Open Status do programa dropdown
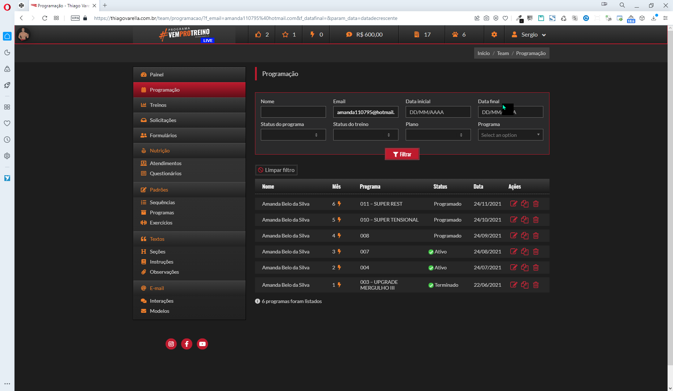This screenshot has width=673, height=391. point(293,135)
